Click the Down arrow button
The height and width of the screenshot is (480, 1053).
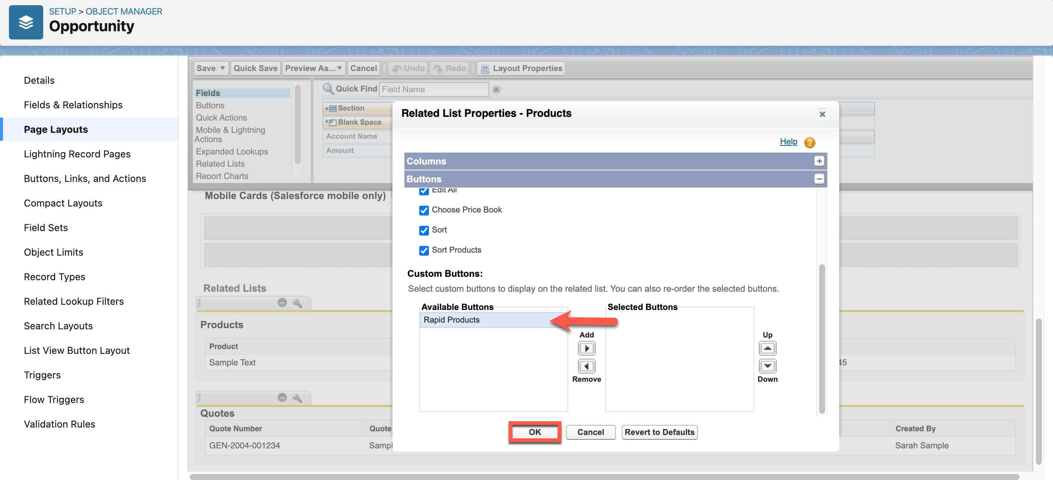click(767, 366)
